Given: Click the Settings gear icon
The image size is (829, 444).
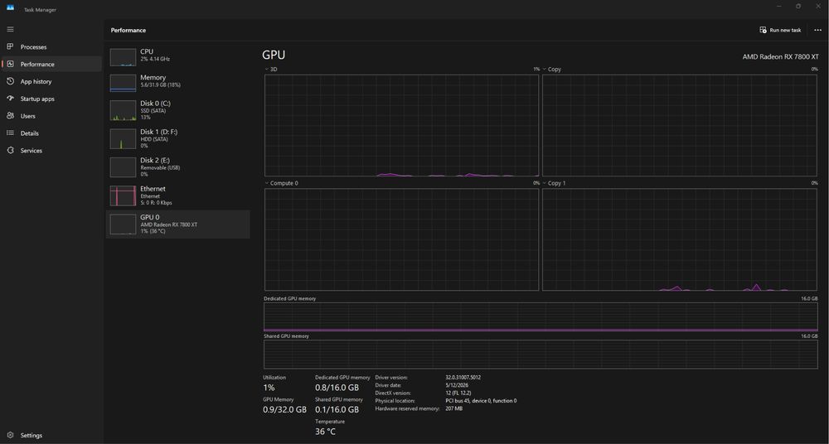Looking at the screenshot, I should pyautogui.click(x=10, y=436).
